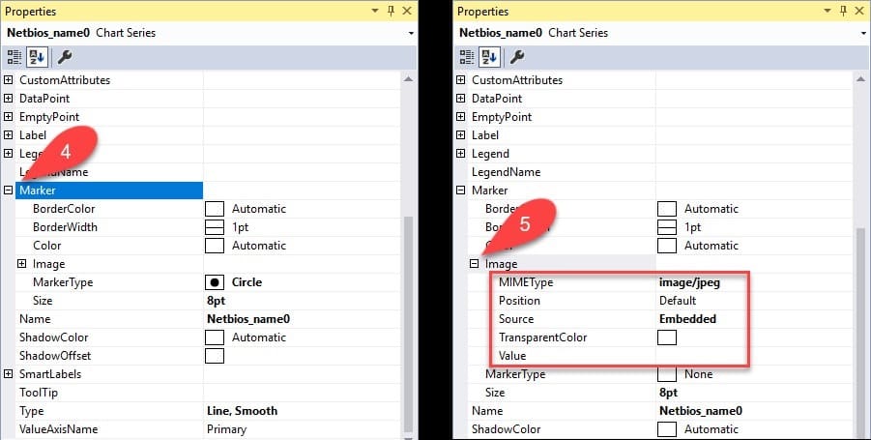Click the Value field under Image in right panel

tap(753, 356)
